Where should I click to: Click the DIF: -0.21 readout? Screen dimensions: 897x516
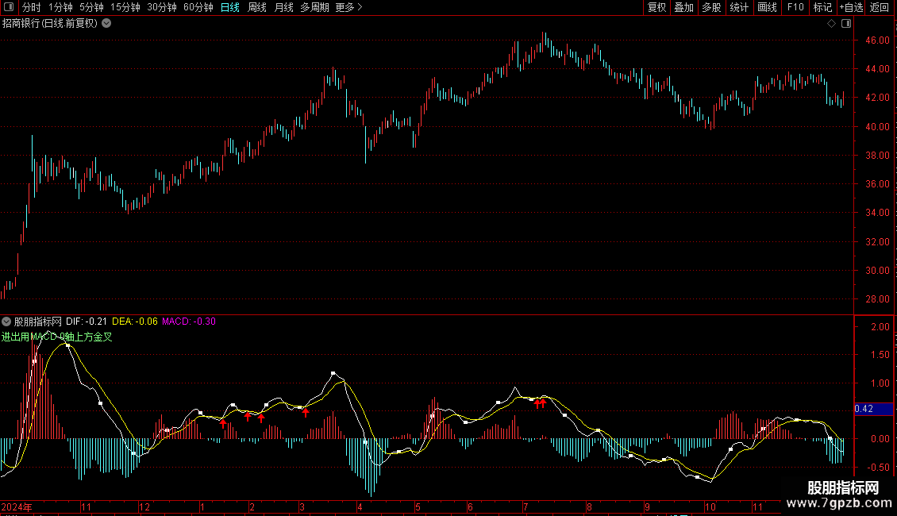coord(87,322)
